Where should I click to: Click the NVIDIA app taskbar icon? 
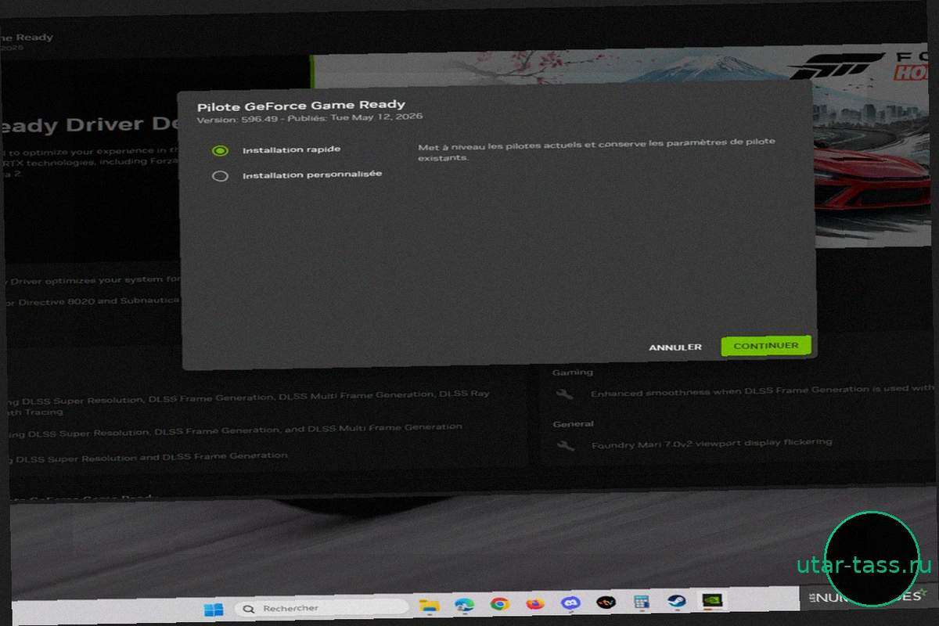click(713, 601)
